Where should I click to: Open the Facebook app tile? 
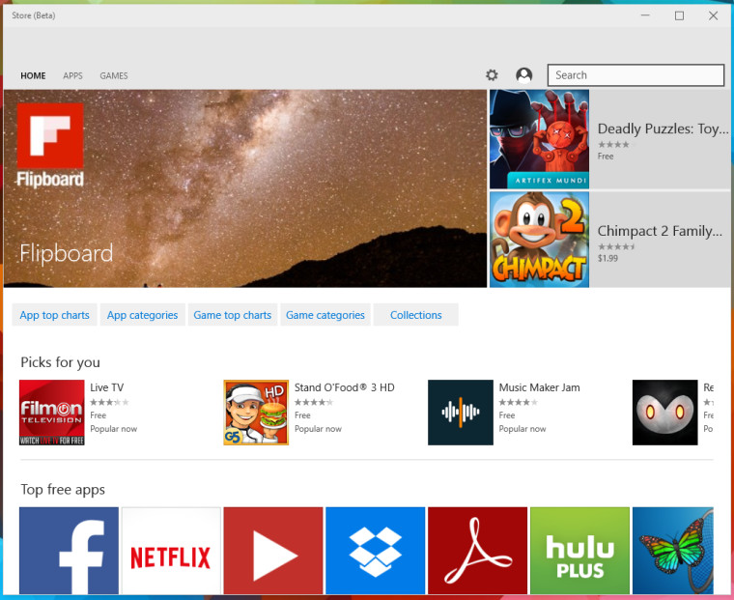pos(69,551)
